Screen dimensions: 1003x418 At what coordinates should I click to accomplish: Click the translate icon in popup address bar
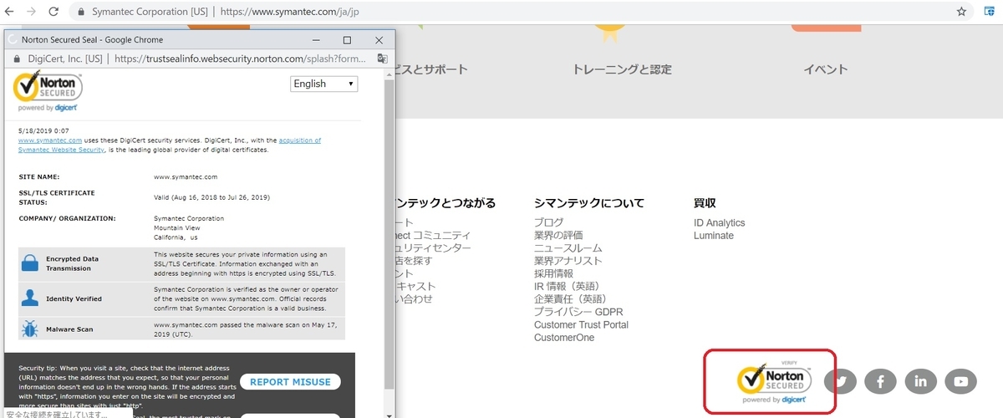point(382,59)
